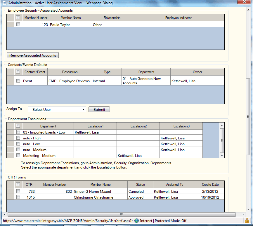Click the dialog's vertical scrollbar thumb
253x226 pixels.
[x=248, y=117]
